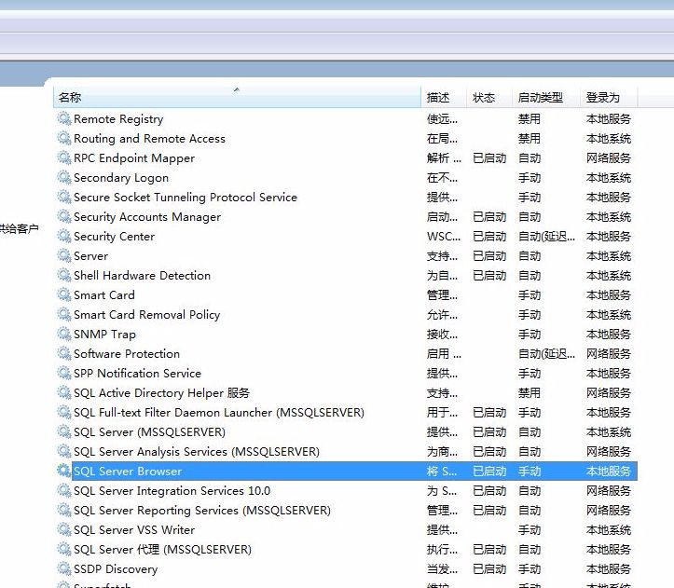Click the gear icon beside SQL Server Reporting Services
The image size is (674, 588).
[64, 510]
